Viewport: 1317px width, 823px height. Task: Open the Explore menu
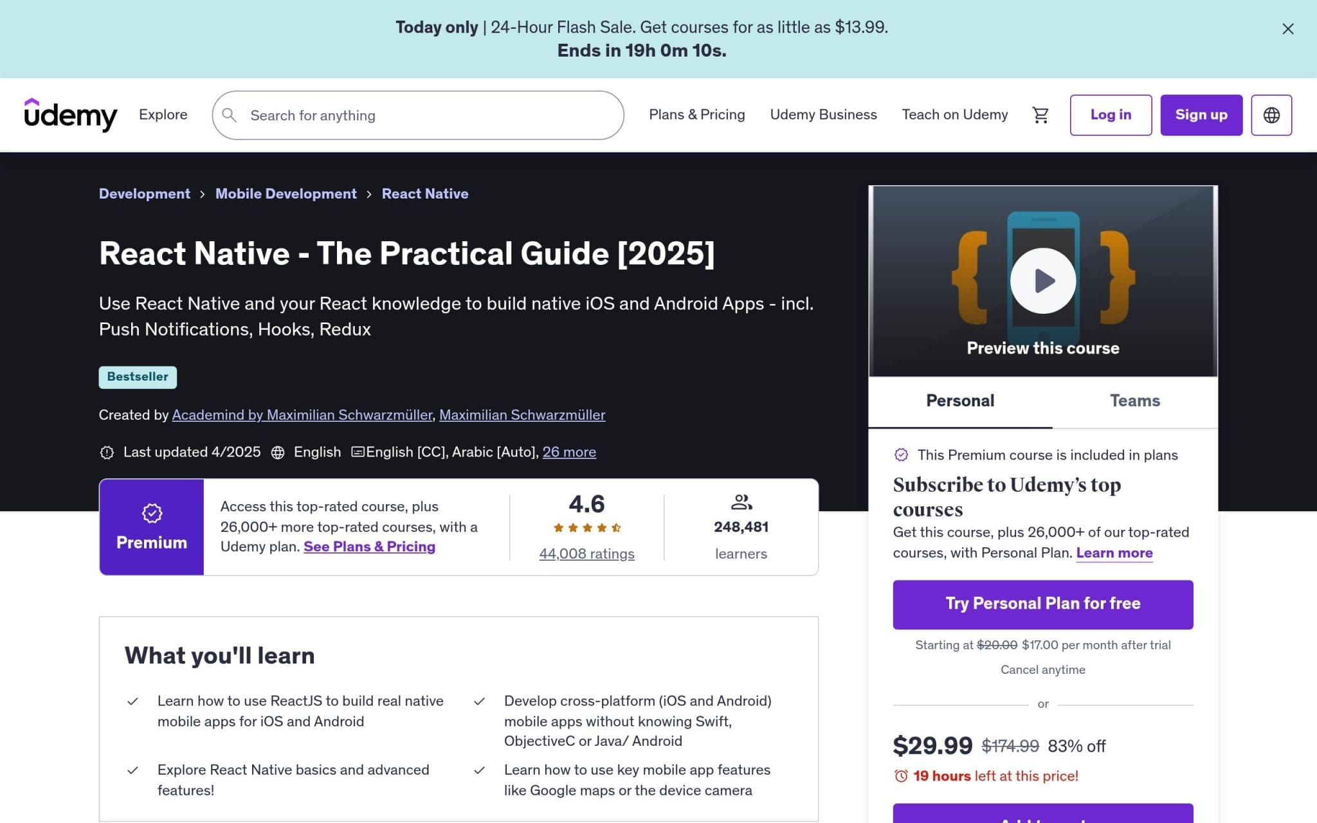click(x=163, y=114)
